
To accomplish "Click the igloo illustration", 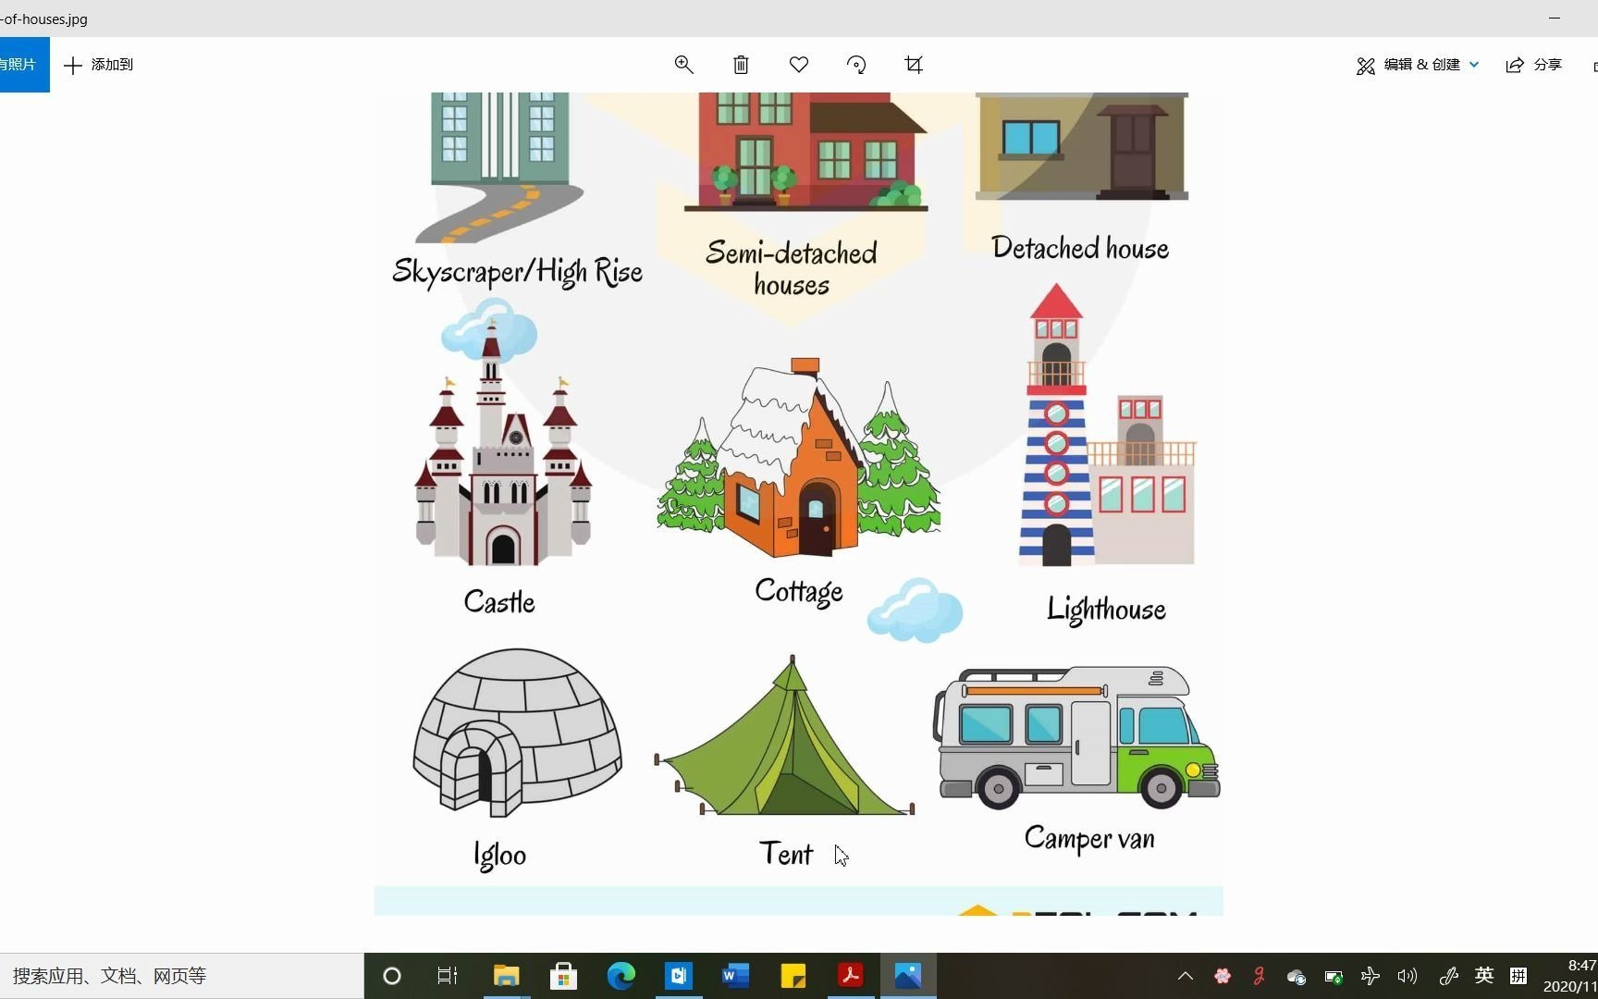I will coord(517,733).
